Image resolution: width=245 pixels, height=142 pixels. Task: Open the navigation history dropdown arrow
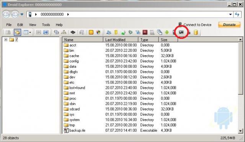(x=22, y=14)
